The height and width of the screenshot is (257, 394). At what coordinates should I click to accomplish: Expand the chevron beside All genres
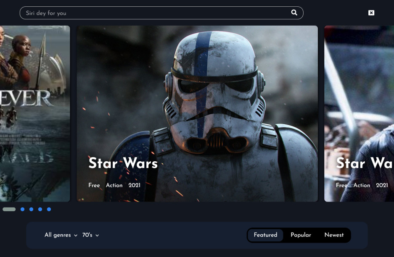point(76,236)
